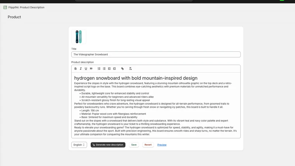Insert a blockquote using the quote icon
This screenshot has height=166, width=295.
(x=91, y=69)
